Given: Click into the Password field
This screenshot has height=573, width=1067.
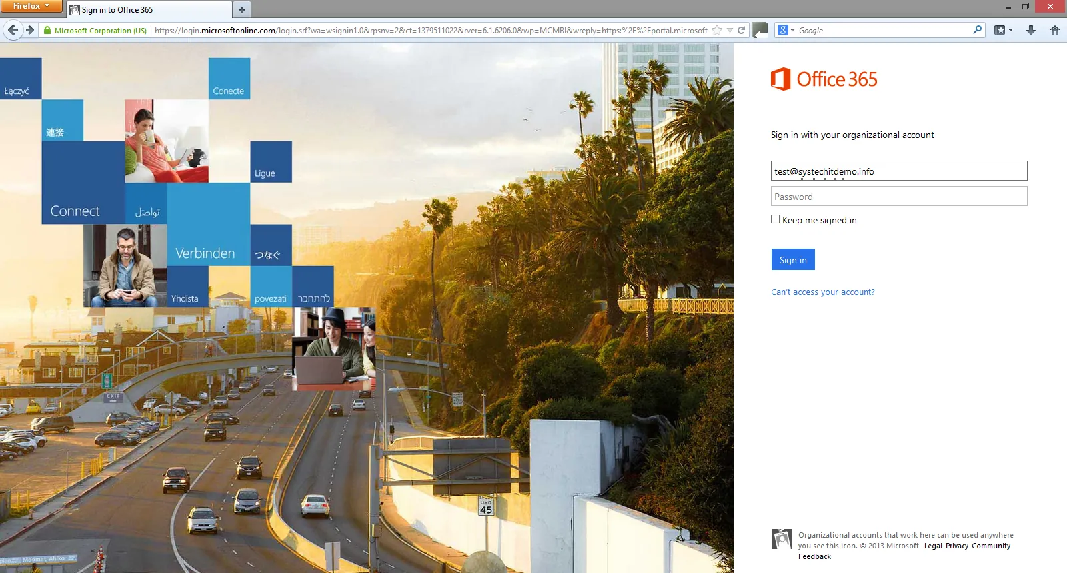Looking at the screenshot, I should pos(899,196).
